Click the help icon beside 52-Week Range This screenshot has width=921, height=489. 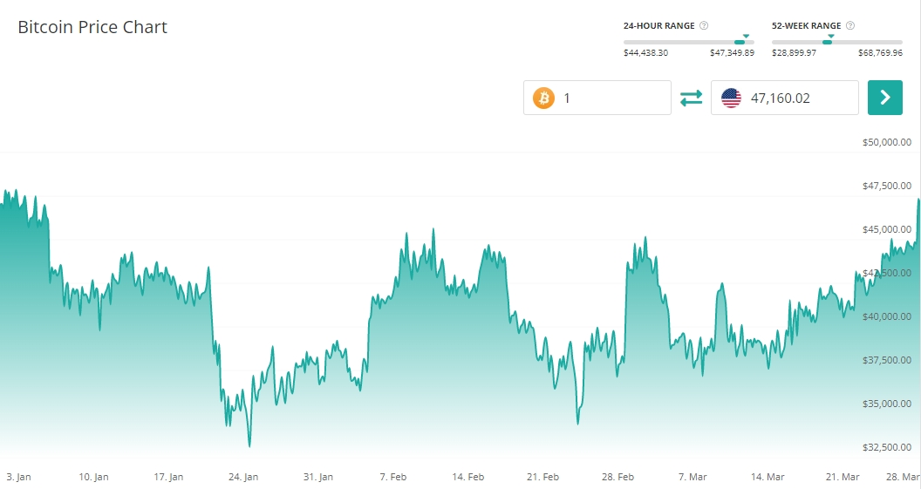850,26
